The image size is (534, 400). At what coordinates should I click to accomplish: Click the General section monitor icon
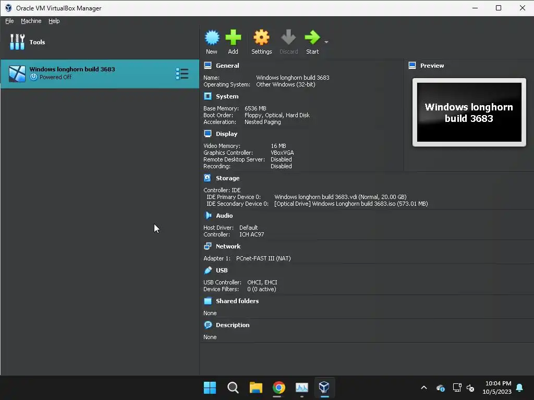point(208,65)
